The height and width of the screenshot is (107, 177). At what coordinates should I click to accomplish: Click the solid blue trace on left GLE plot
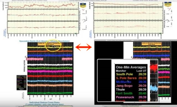pos(50,55)
